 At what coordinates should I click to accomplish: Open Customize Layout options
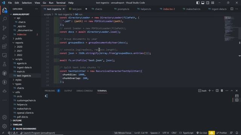pyautogui.click(x=212, y=3)
